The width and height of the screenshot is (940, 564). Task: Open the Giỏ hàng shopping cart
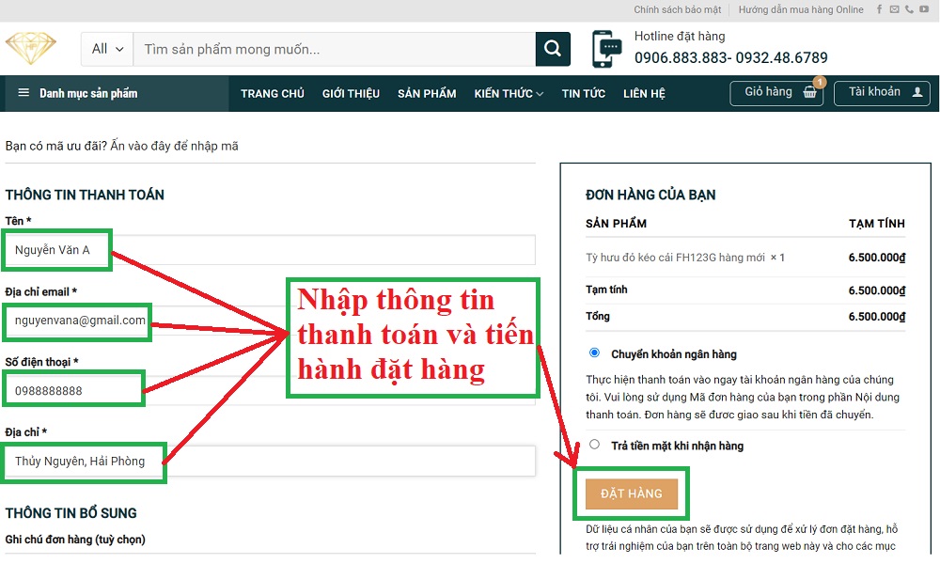[x=776, y=93]
